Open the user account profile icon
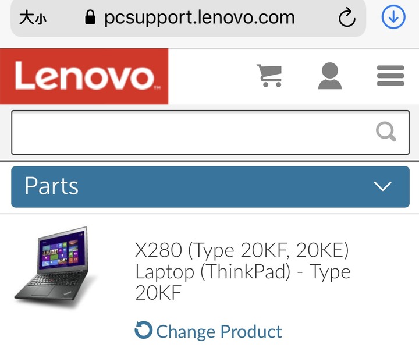This screenshot has height=358, width=419. point(330,76)
